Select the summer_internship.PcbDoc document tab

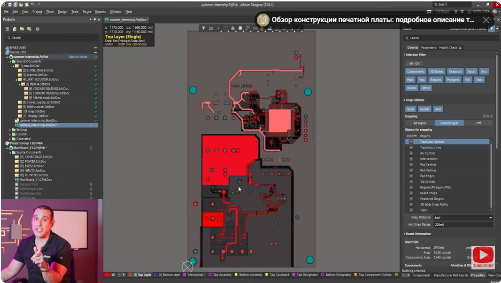pos(127,20)
